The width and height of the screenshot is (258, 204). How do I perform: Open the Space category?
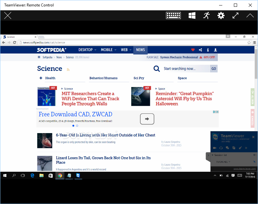click(182, 78)
